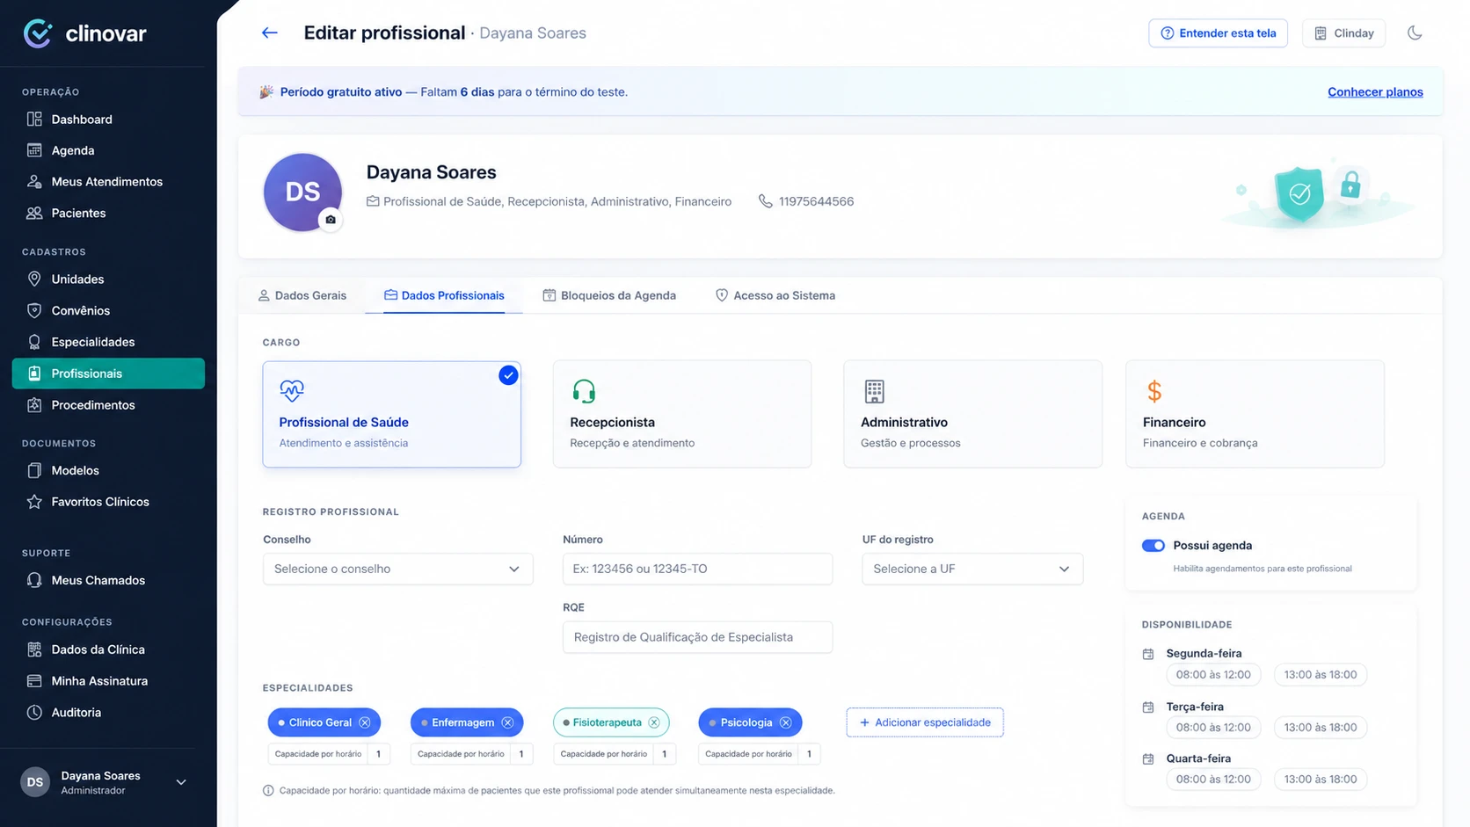The image size is (1470, 827).
Task: Remove the Enfermagem specialty tag
Action: point(507,722)
